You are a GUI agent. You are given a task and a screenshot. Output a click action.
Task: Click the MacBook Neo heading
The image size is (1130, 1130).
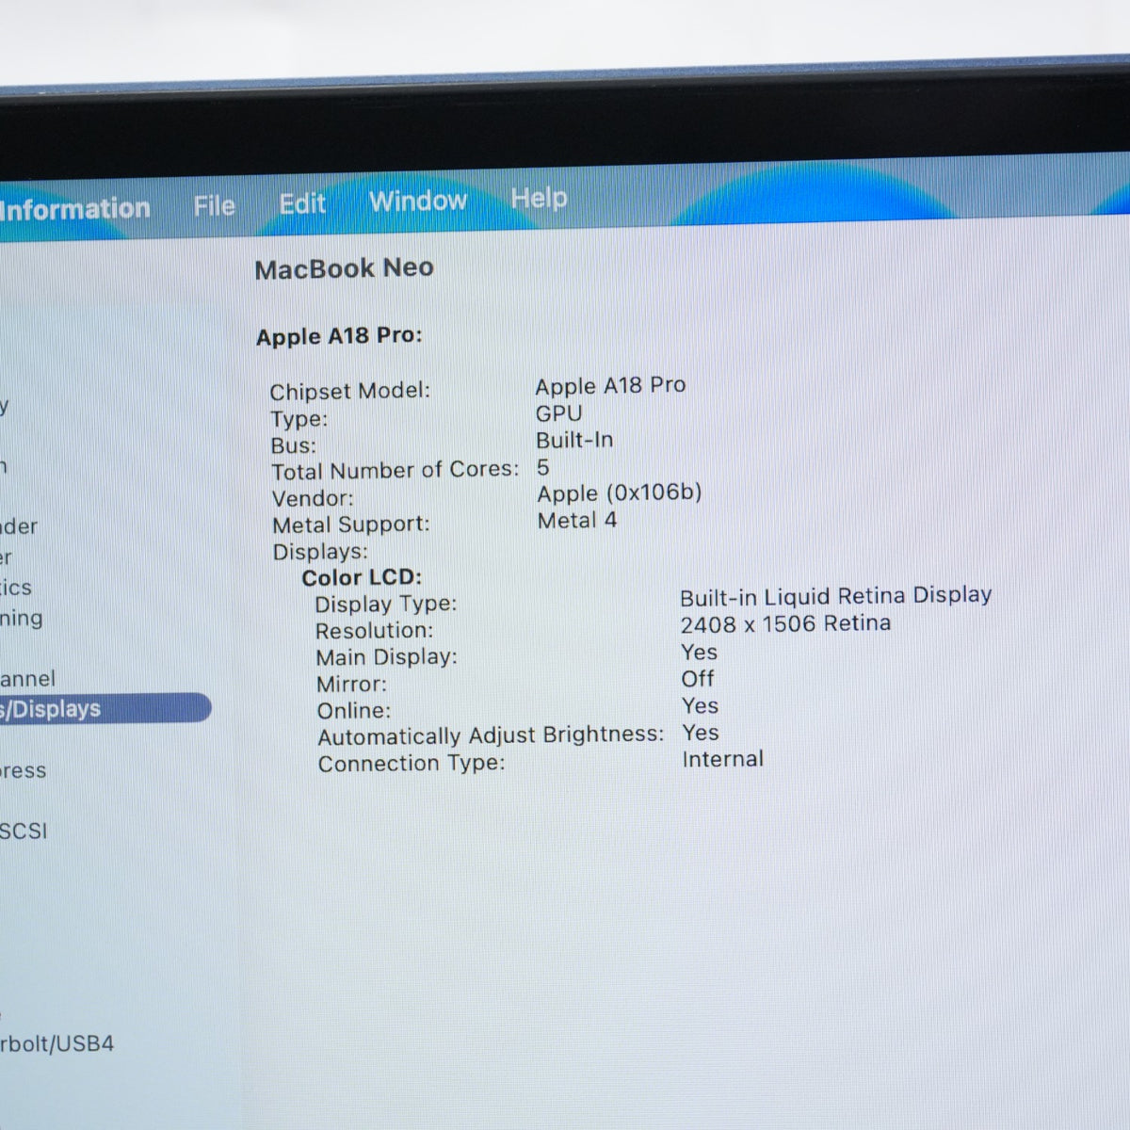[x=345, y=268]
